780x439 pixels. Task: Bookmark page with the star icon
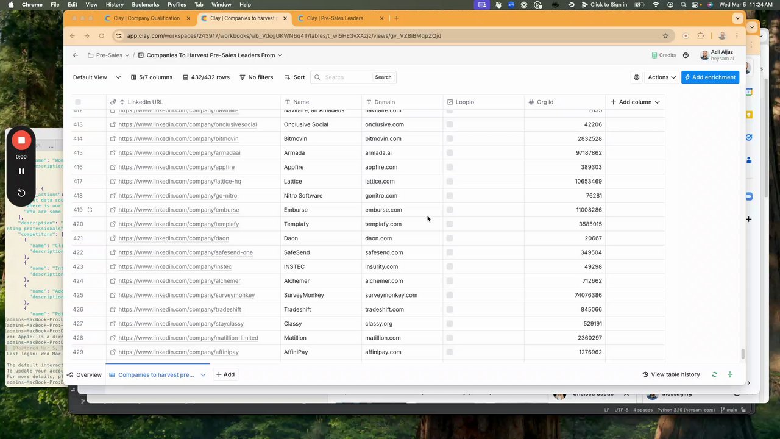pyautogui.click(x=665, y=36)
